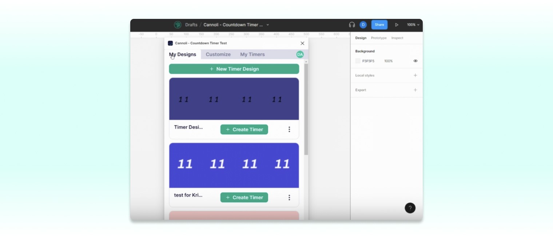Image resolution: width=553 pixels, height=238 pixels.
Task: Select the Inspect panel tab
Action: 397,38
